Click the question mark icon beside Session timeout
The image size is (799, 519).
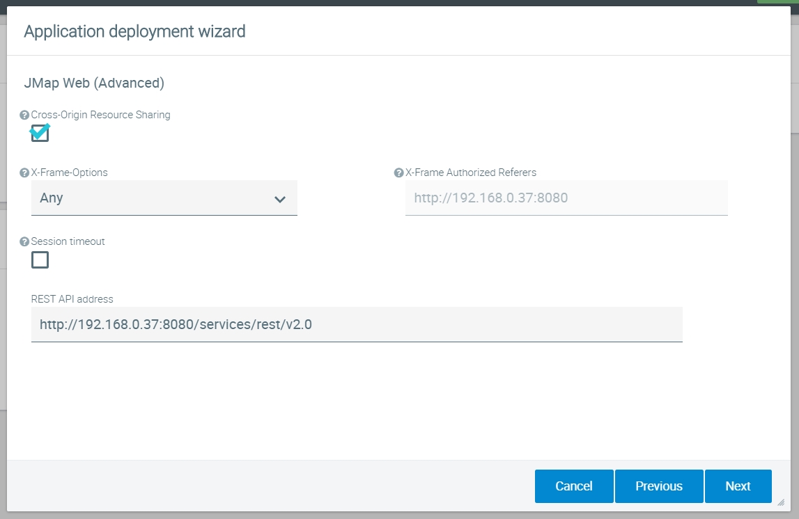24,242
